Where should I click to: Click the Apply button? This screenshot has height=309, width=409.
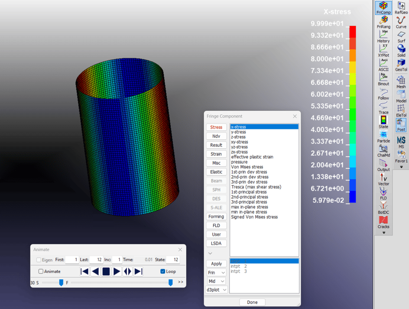[x=216, y=263]
